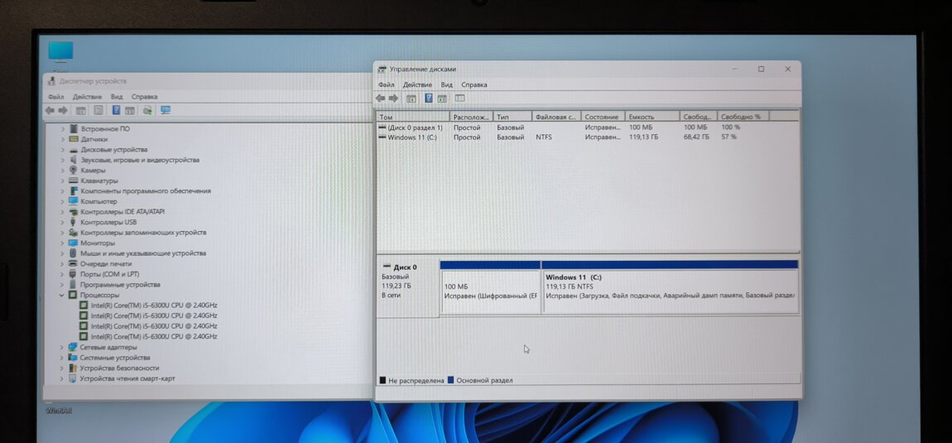Collapse the Процессоры tree node
Screen dimensions: 952x443
(62, 295)
